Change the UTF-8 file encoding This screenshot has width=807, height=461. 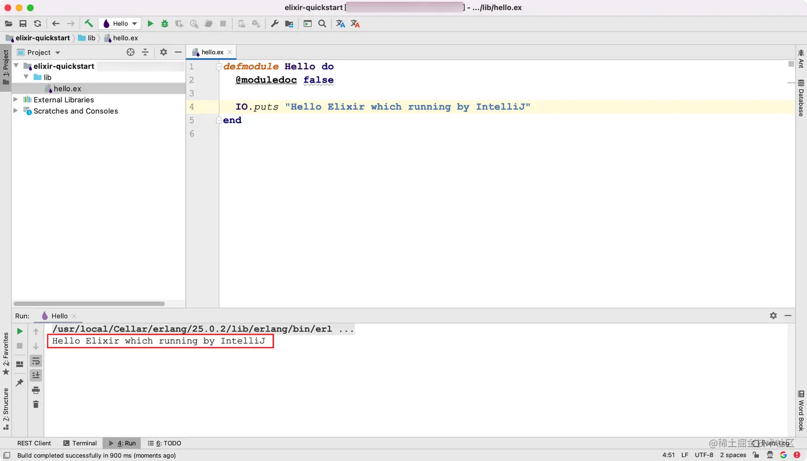tap(704, 455)
